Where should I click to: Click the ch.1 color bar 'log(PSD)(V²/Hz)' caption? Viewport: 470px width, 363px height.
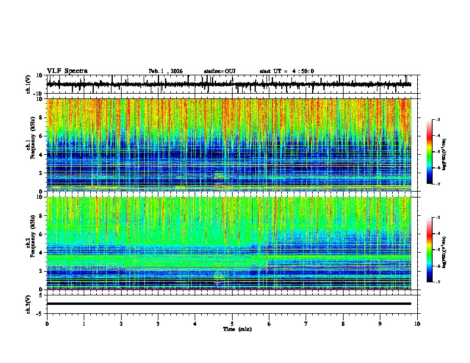[x=444, y=154]
